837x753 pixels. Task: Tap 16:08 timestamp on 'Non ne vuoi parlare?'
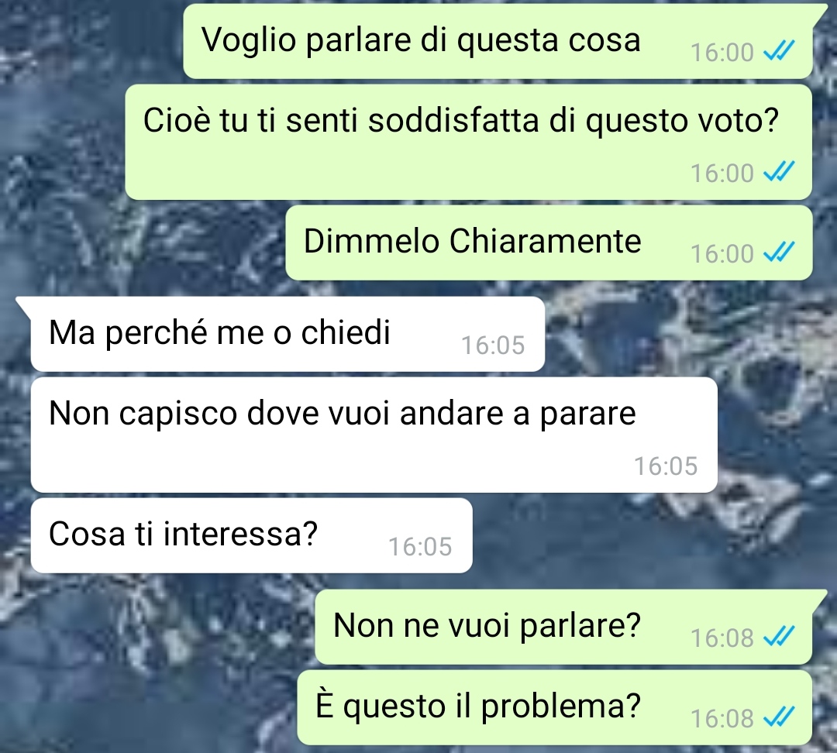[x=722, y=638]
